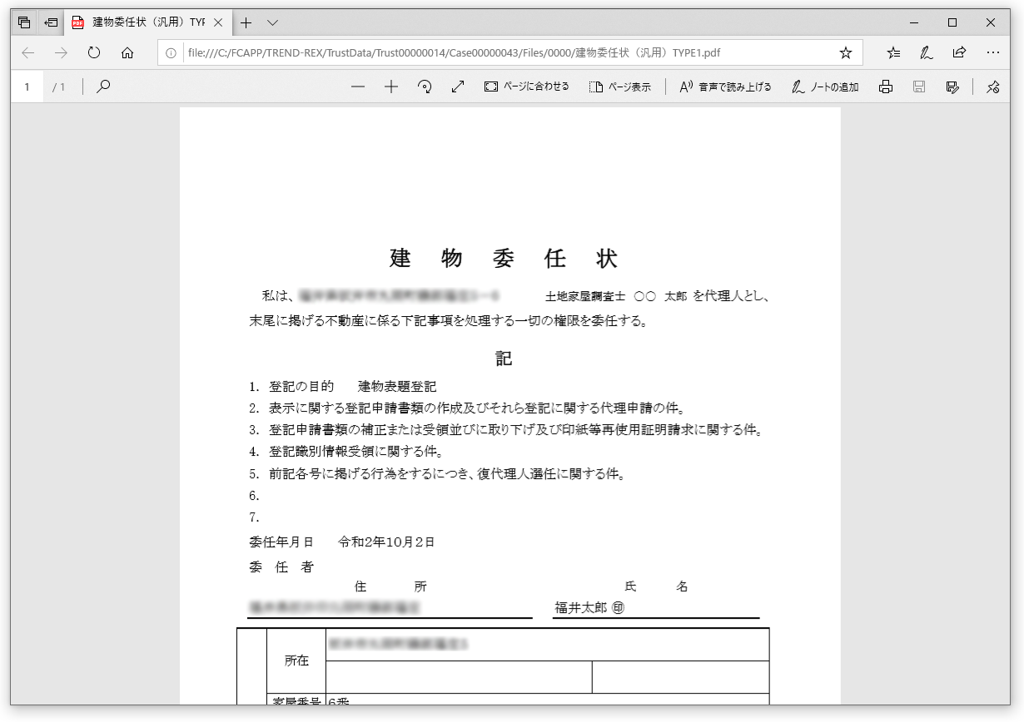This screenshot has width=1024, height=722.
Task: Save the PDF as a copy
Action: [x=952, y=87]
